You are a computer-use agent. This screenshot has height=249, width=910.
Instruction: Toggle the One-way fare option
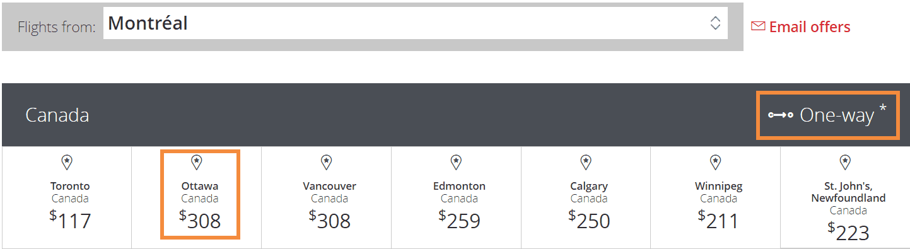[828, 115]
